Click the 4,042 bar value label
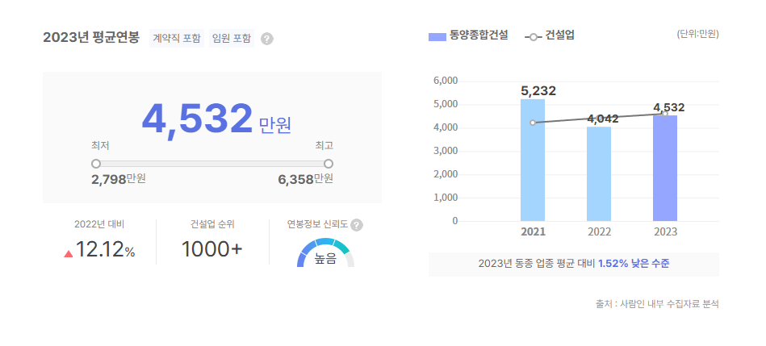Image resolution: width=766 pixels, height=346 pixels. coord(603,119)
